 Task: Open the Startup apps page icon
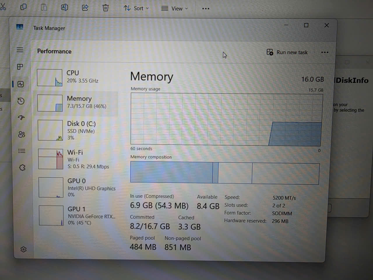21,118
